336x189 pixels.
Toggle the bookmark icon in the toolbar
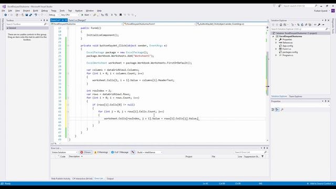(120, 15)
